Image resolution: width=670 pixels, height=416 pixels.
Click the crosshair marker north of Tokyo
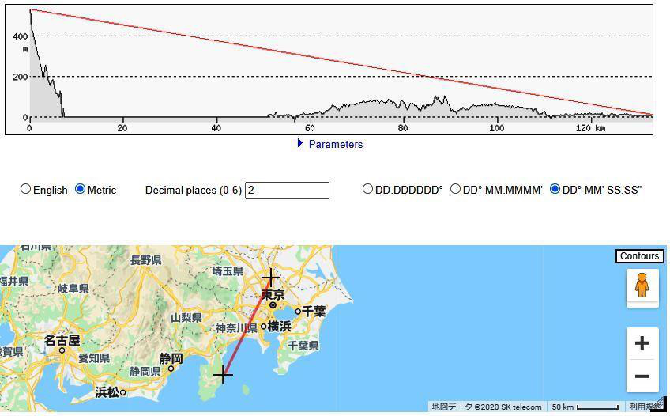click(x=271, y=278)
